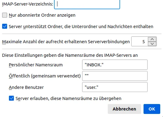Confirm the settings with OK
Screen dimensions: 163x117
(x=152, y=109)
